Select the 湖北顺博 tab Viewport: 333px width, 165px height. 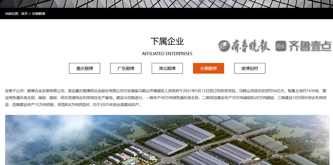(x=167, y=68)
